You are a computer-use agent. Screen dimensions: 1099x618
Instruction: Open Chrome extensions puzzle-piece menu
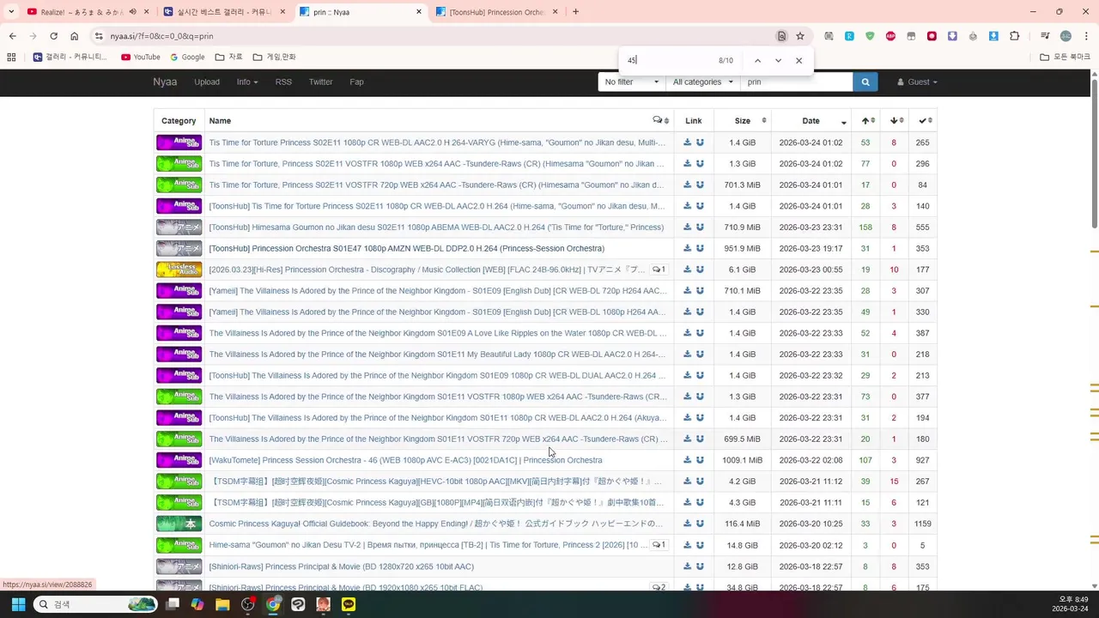pos(1014,36)
